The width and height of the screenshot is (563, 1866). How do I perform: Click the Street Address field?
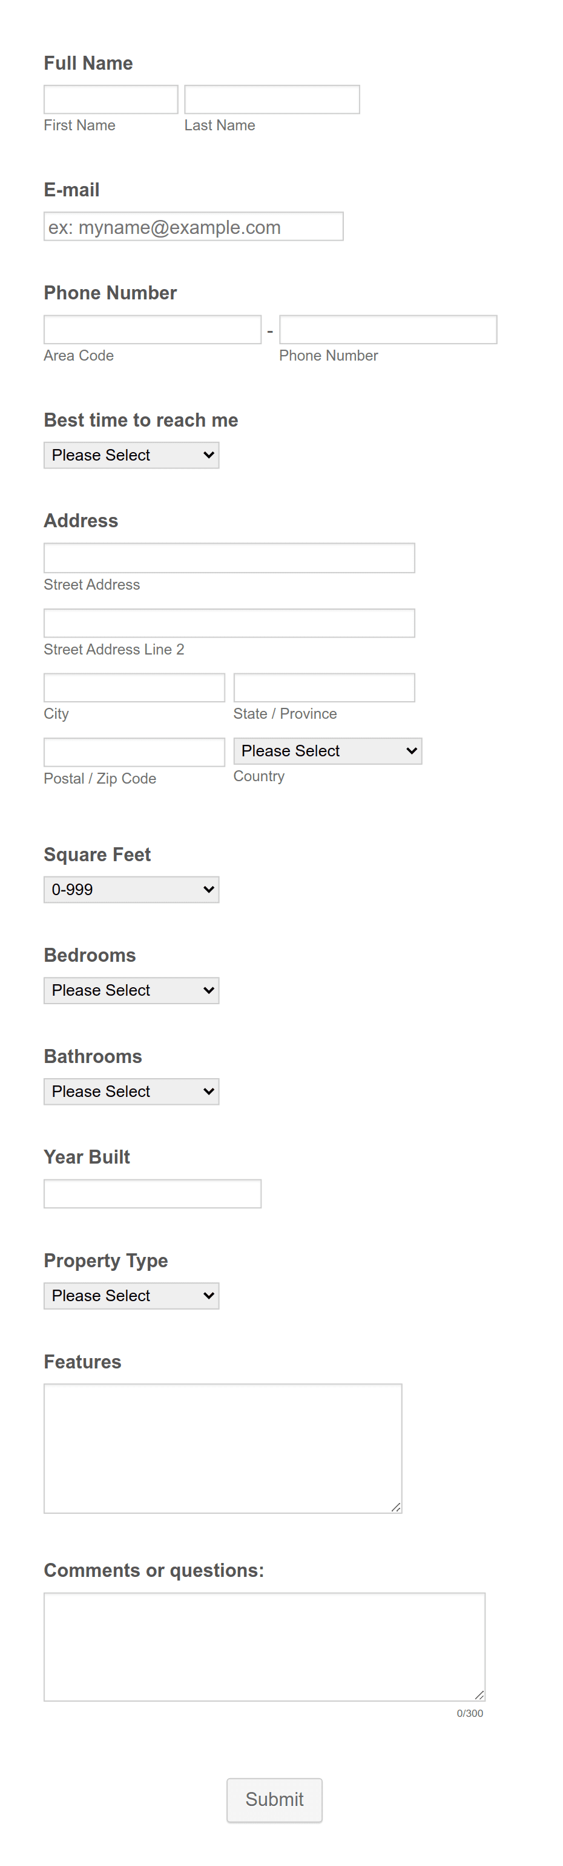click(x=229, y=559)
